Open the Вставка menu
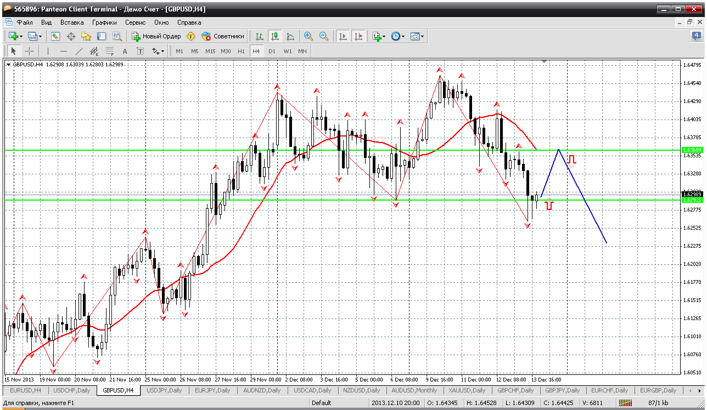The image size is (707, 410). tap(72, 22)
